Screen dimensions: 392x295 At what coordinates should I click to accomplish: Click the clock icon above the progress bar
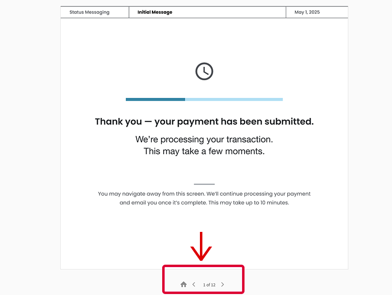pyautogui.click(x=204, y=71)
